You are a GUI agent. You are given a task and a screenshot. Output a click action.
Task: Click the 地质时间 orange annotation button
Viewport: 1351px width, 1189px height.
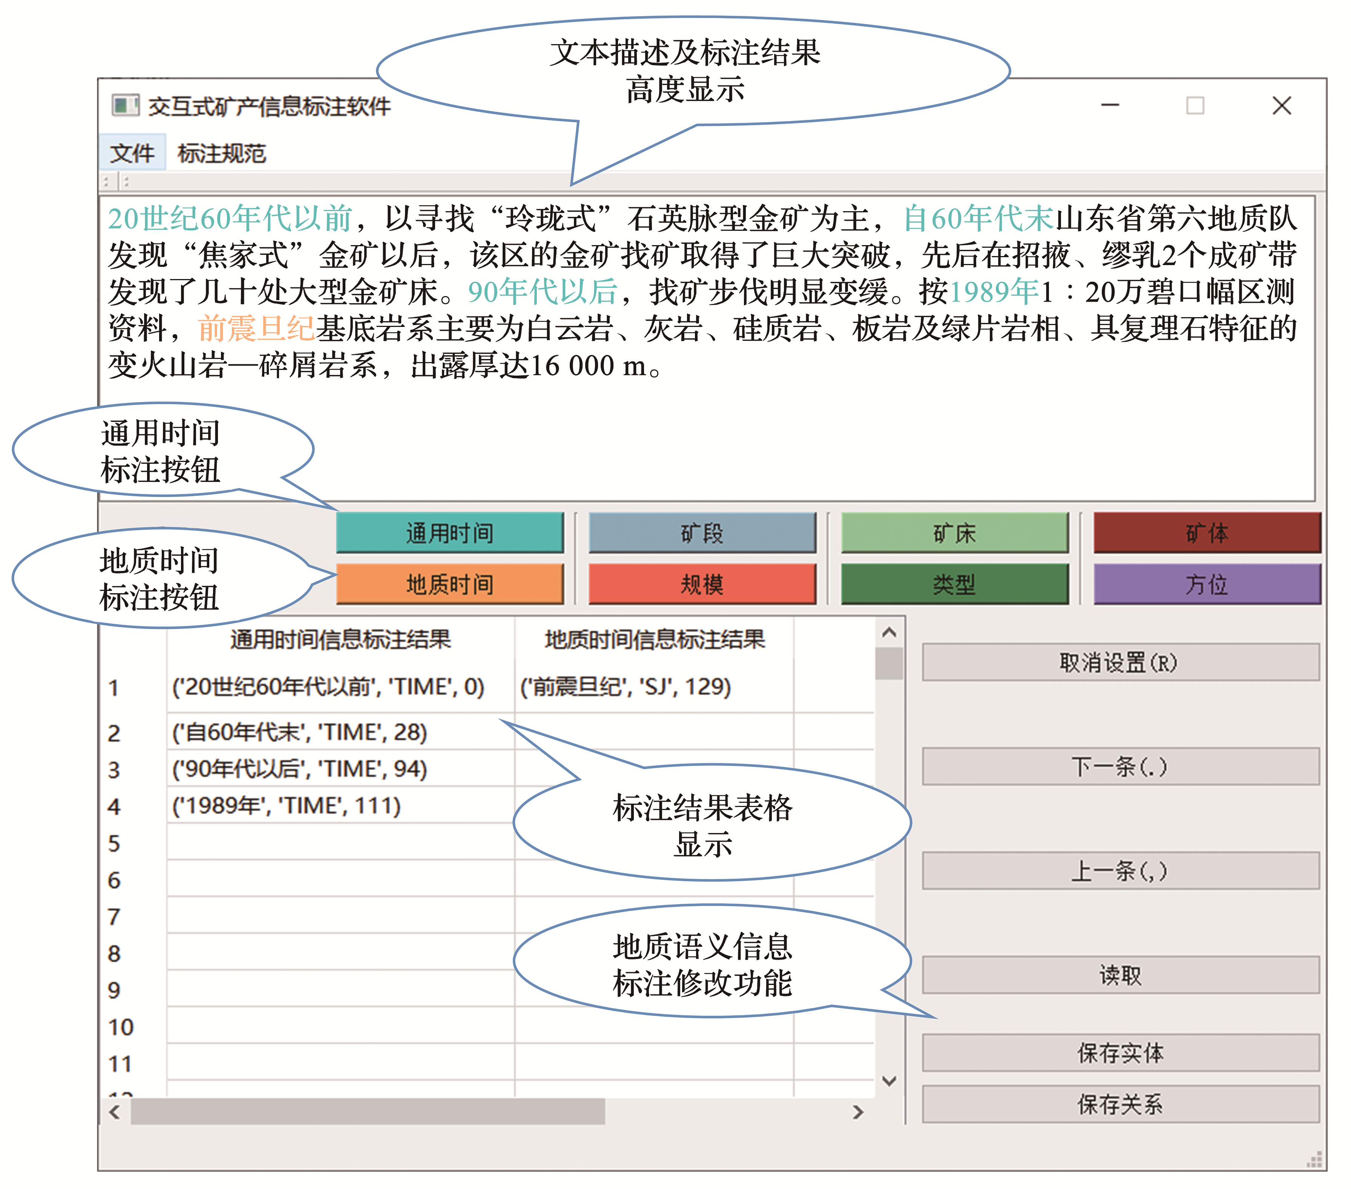coord(449,584)
